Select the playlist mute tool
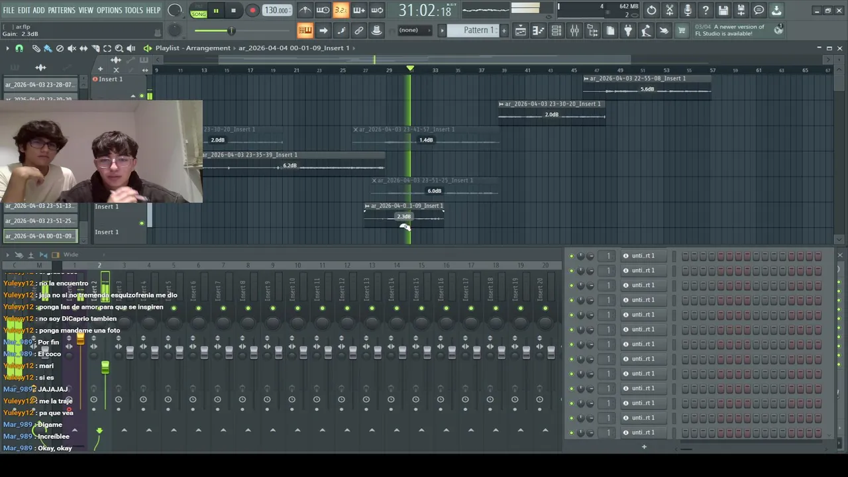This screenshot has height=477, width=848. [x=72, y=48]
